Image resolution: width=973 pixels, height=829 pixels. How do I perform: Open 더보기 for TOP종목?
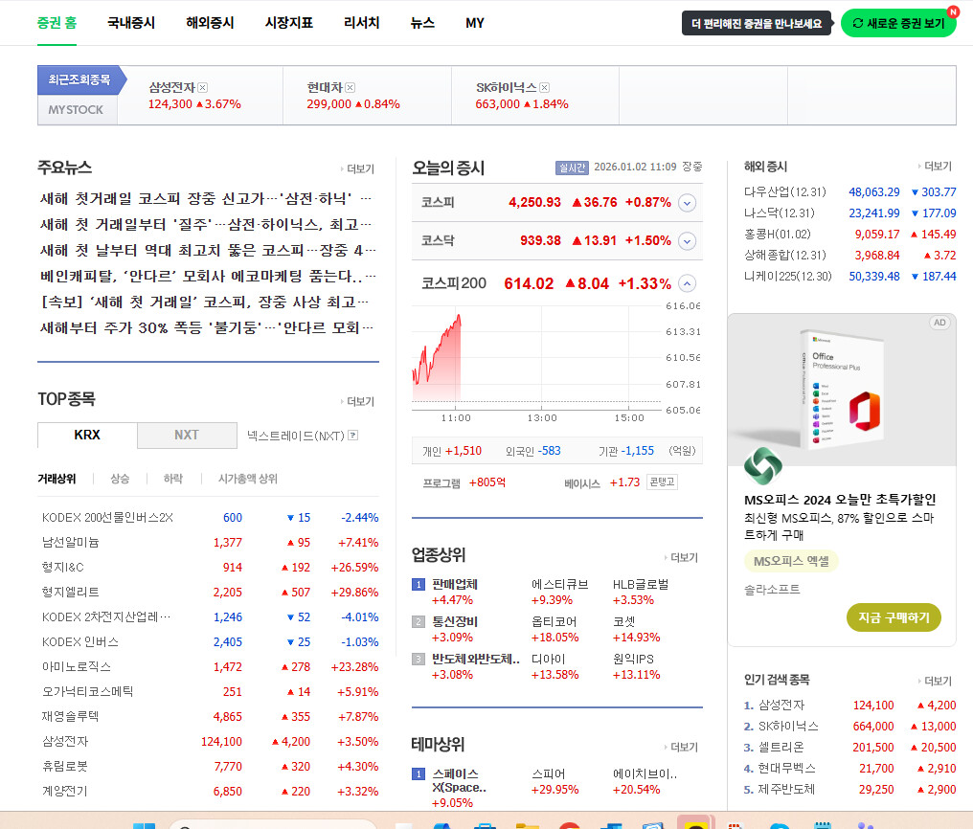pyautogui.click(x=357, y=401)
